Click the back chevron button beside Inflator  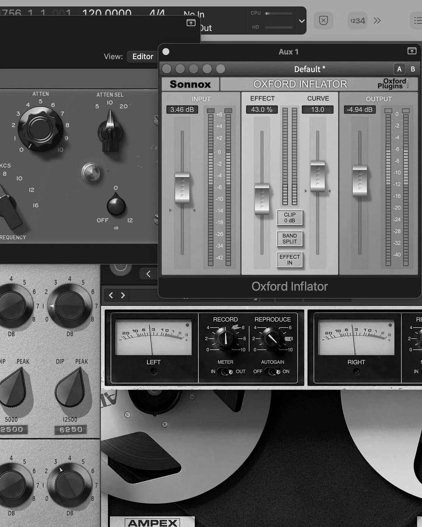click(148, 274)
